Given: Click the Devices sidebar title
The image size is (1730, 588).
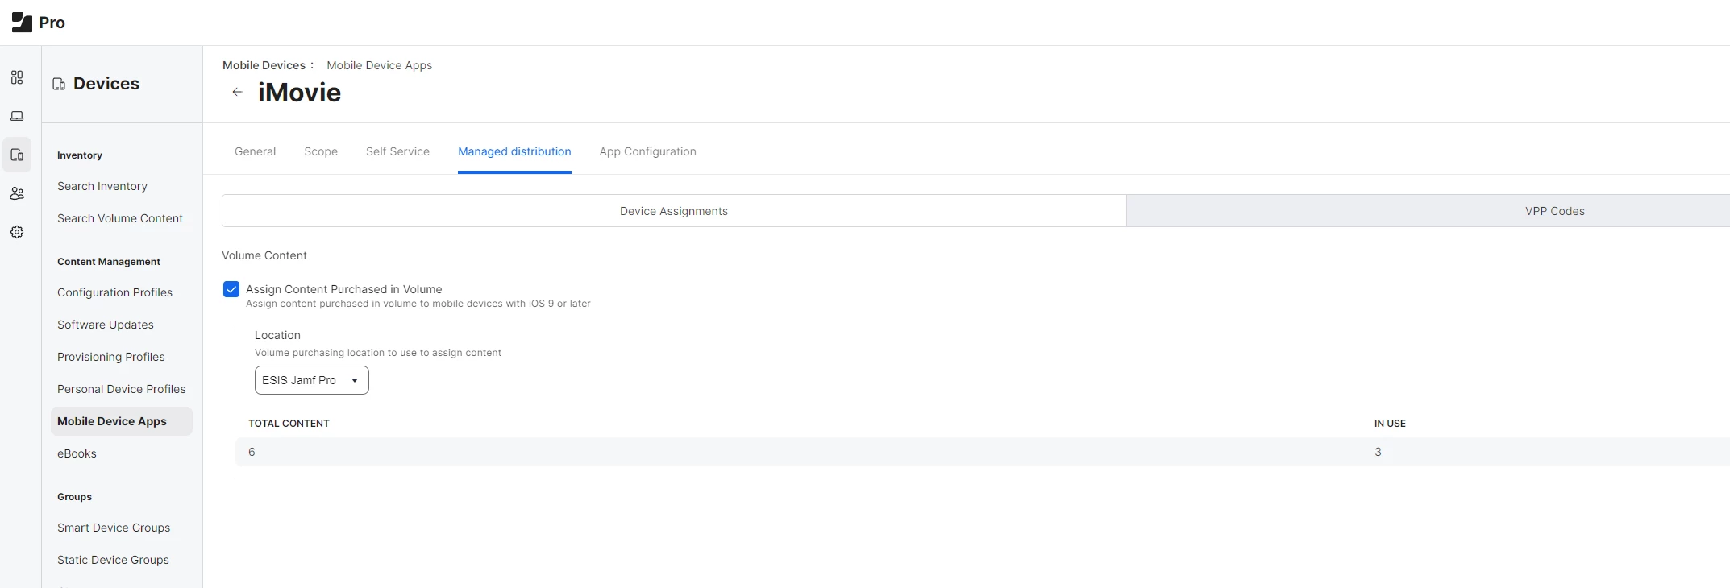Looking at the screenshot, I should (106, 84).
